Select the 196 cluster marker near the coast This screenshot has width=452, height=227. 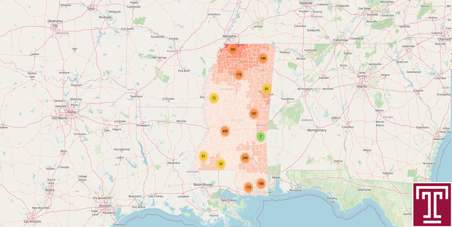(x=261, y=184)
